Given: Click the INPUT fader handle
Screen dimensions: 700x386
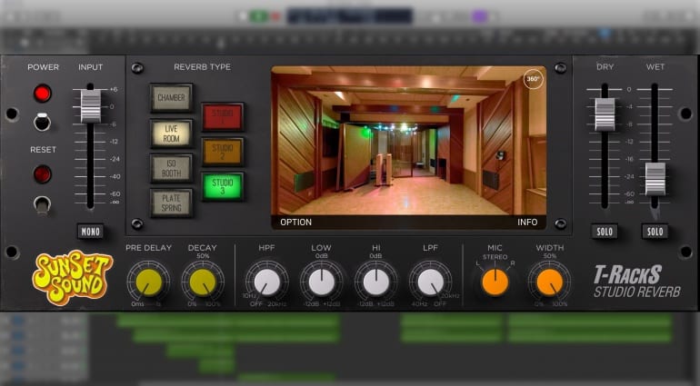Looking at the screenshot, I should click(x=91, y=105).
